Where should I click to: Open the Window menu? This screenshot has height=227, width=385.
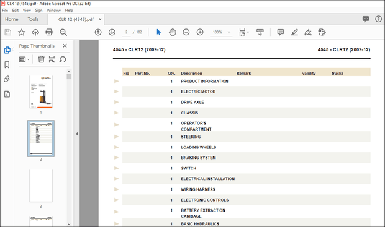pyautogui.click(x=53, y=11)
